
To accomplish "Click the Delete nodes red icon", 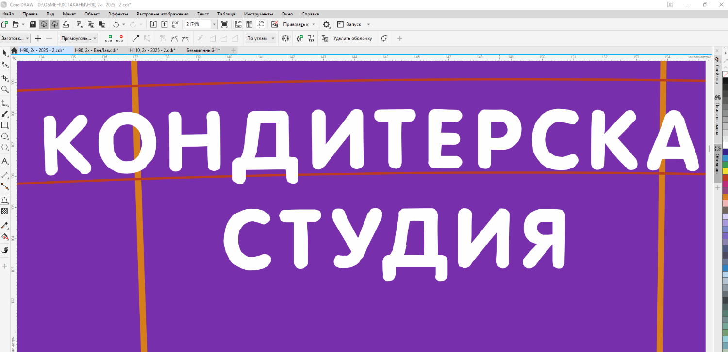I will tap(119, 38).
